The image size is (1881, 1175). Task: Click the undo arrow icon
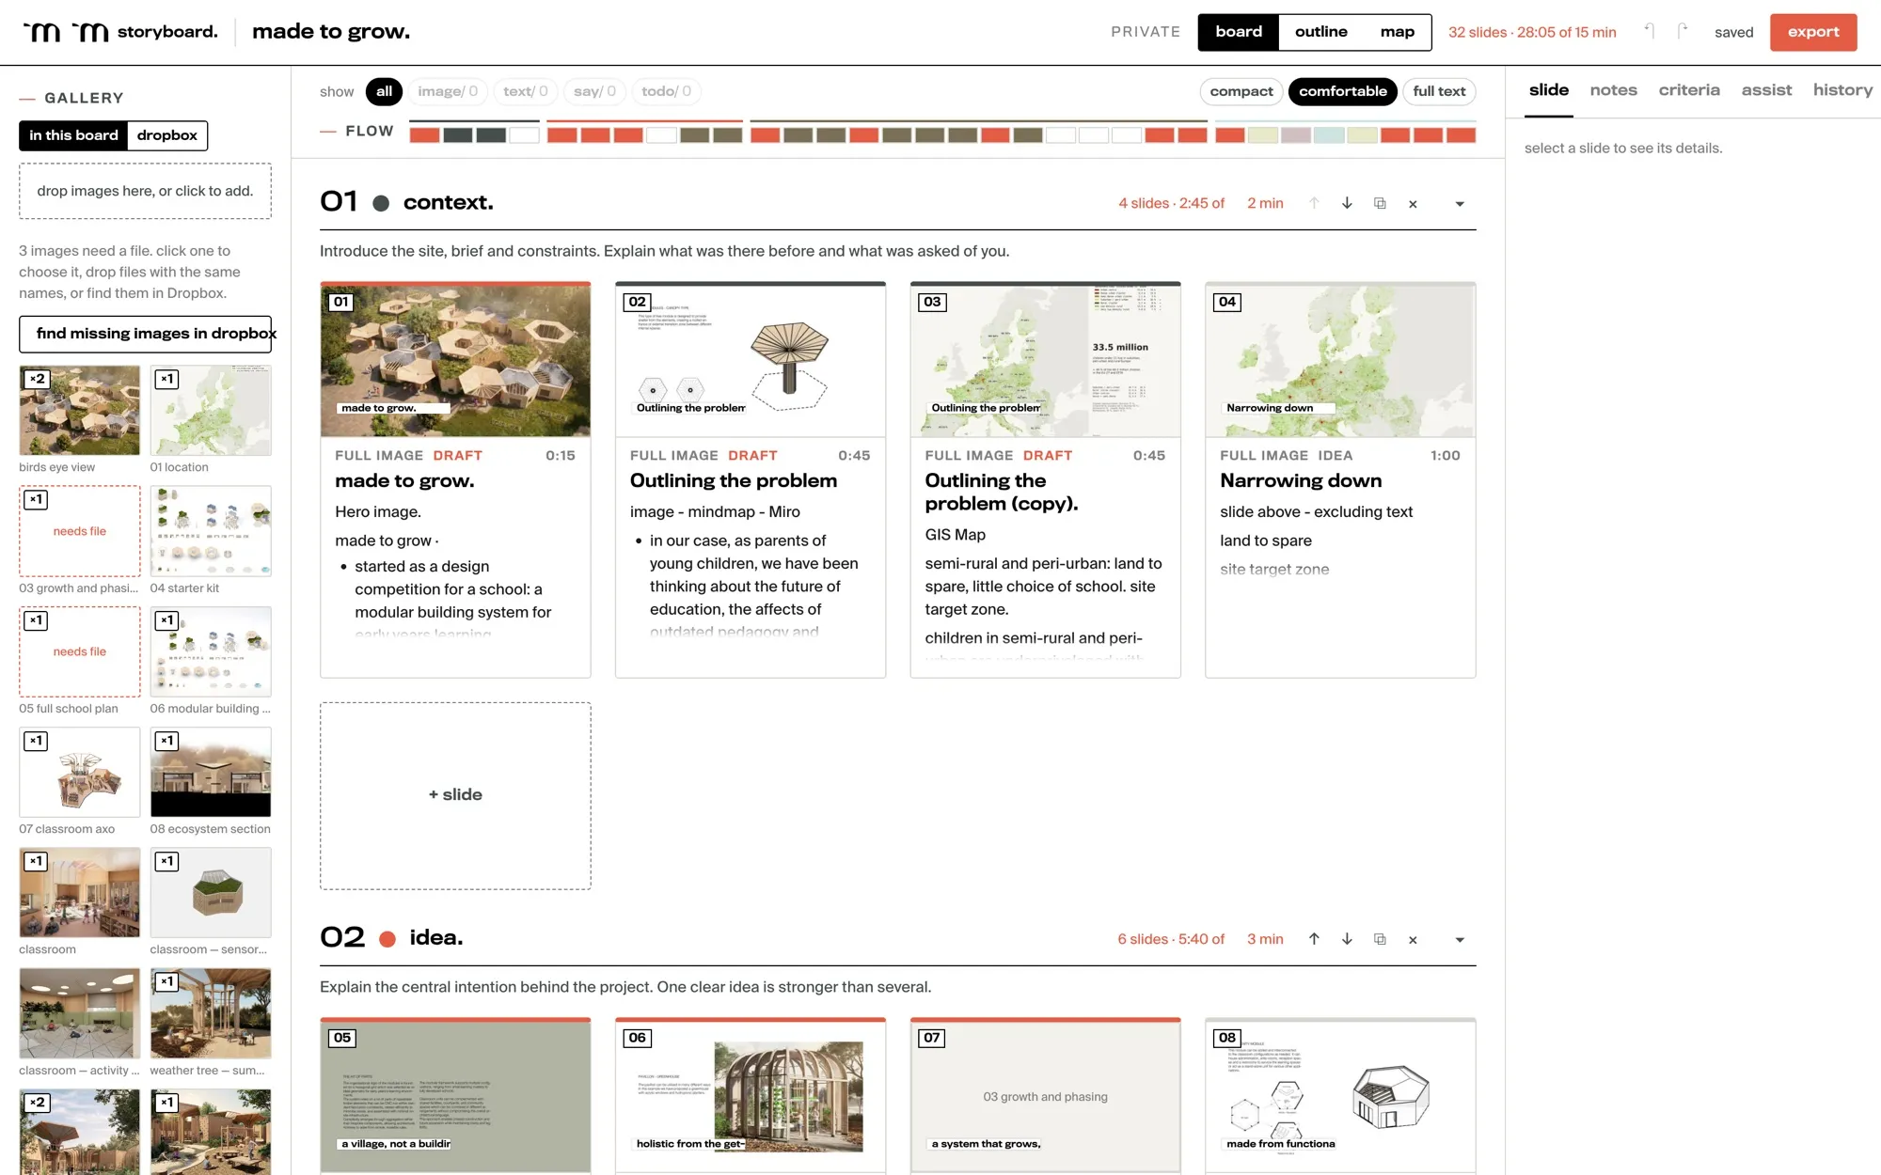[1650, 31]
